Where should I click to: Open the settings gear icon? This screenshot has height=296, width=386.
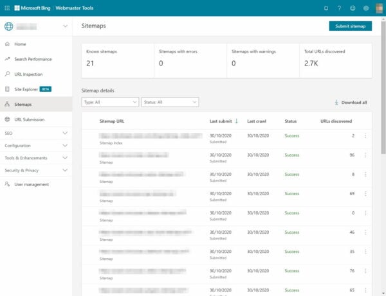point(366,8)
